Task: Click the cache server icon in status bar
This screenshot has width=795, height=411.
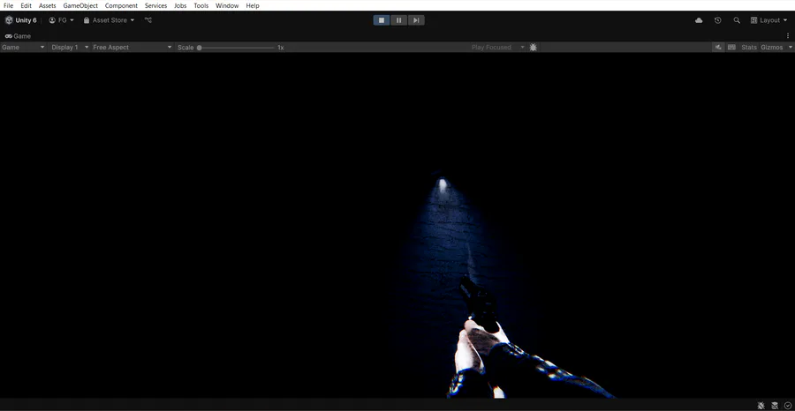Action: pyautogui.click(x=775, y=406)
